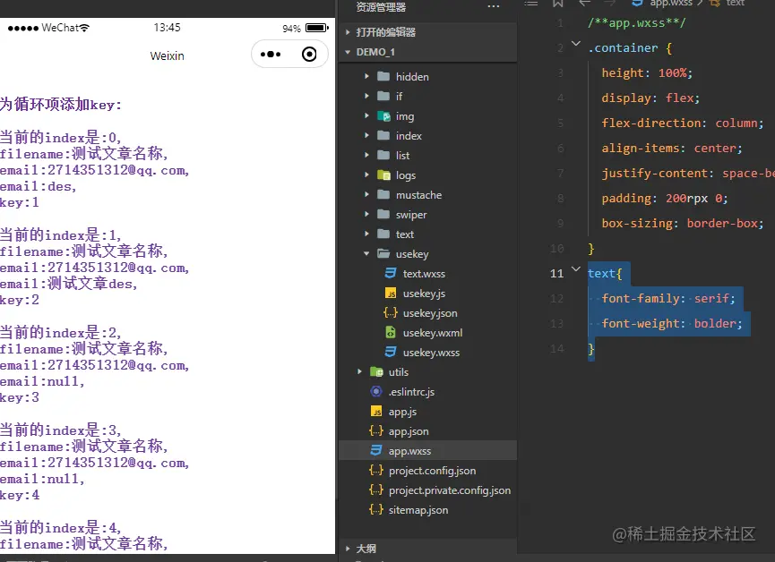Click 当前的index是:3 text in simulator
The height and width of the screenshot is (562, 775).
point(60,430)
